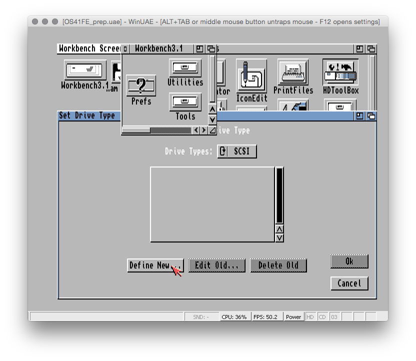This screenshot has height=361, width=416.
Task: Click the Set Drive Type window zoom gadget
Action: [x=359, y=116]
